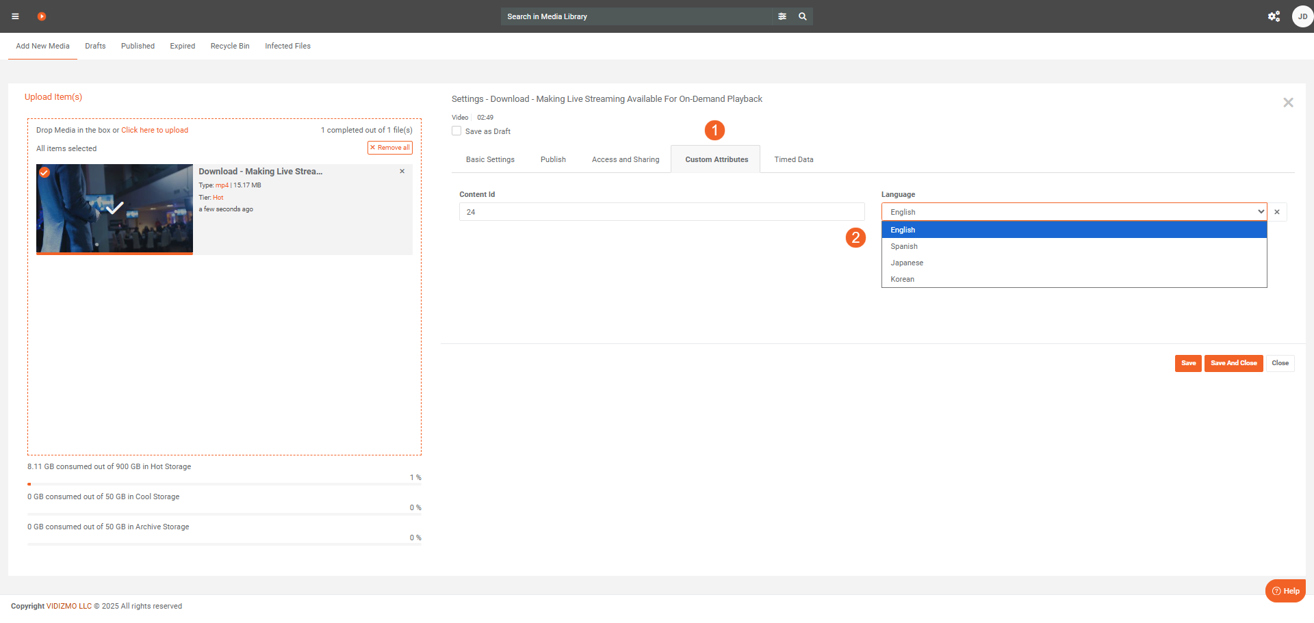Screen dimensions: 1314x623
Task: Go to the Published media tab
Action: click(x=138, y=46)
